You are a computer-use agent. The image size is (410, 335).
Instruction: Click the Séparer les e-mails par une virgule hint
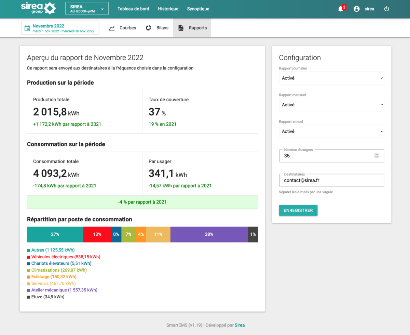(306, 192)
